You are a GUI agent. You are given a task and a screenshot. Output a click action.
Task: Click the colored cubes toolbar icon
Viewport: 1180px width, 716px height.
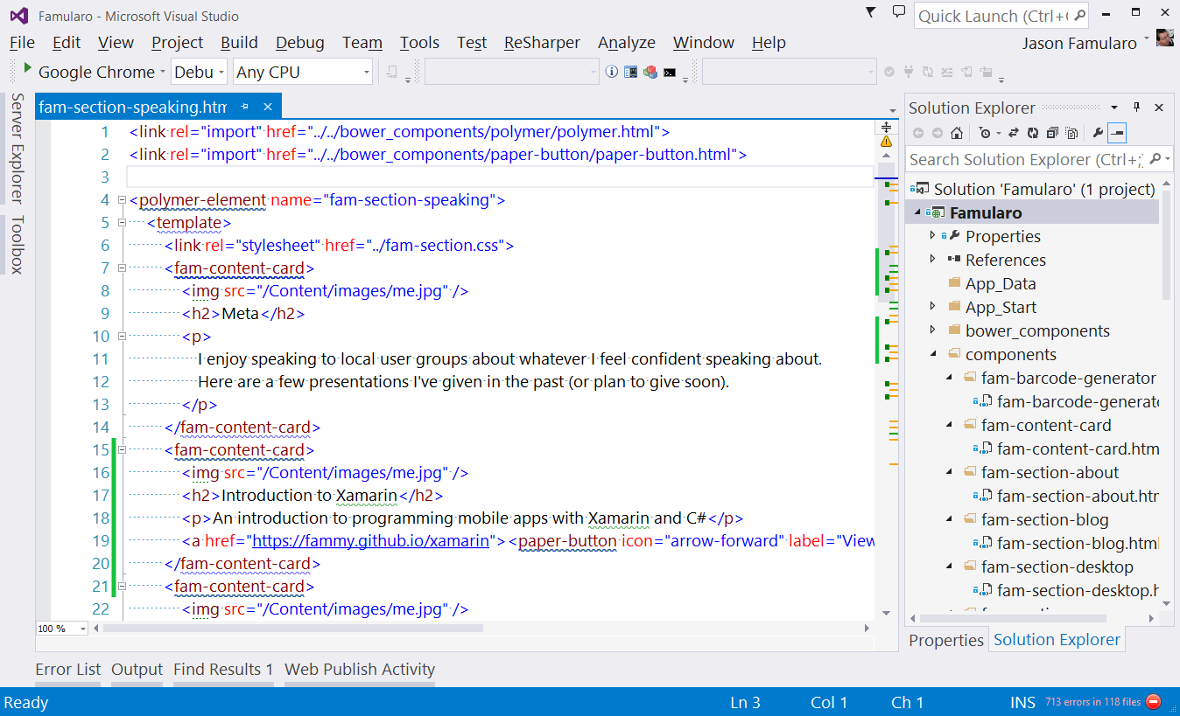click(650, 72)
